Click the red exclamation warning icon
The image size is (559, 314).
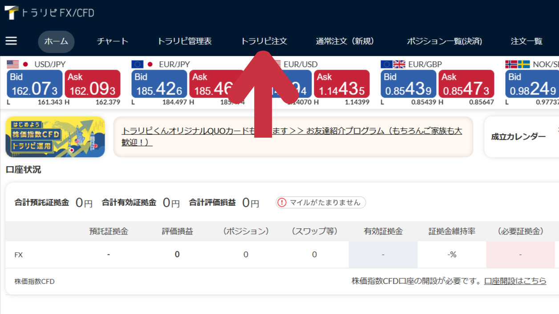pyautogui.click(x=282, y=203)
